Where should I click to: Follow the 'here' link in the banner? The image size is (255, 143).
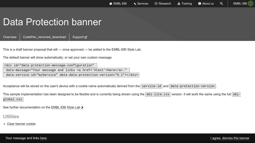click(43, 138)
